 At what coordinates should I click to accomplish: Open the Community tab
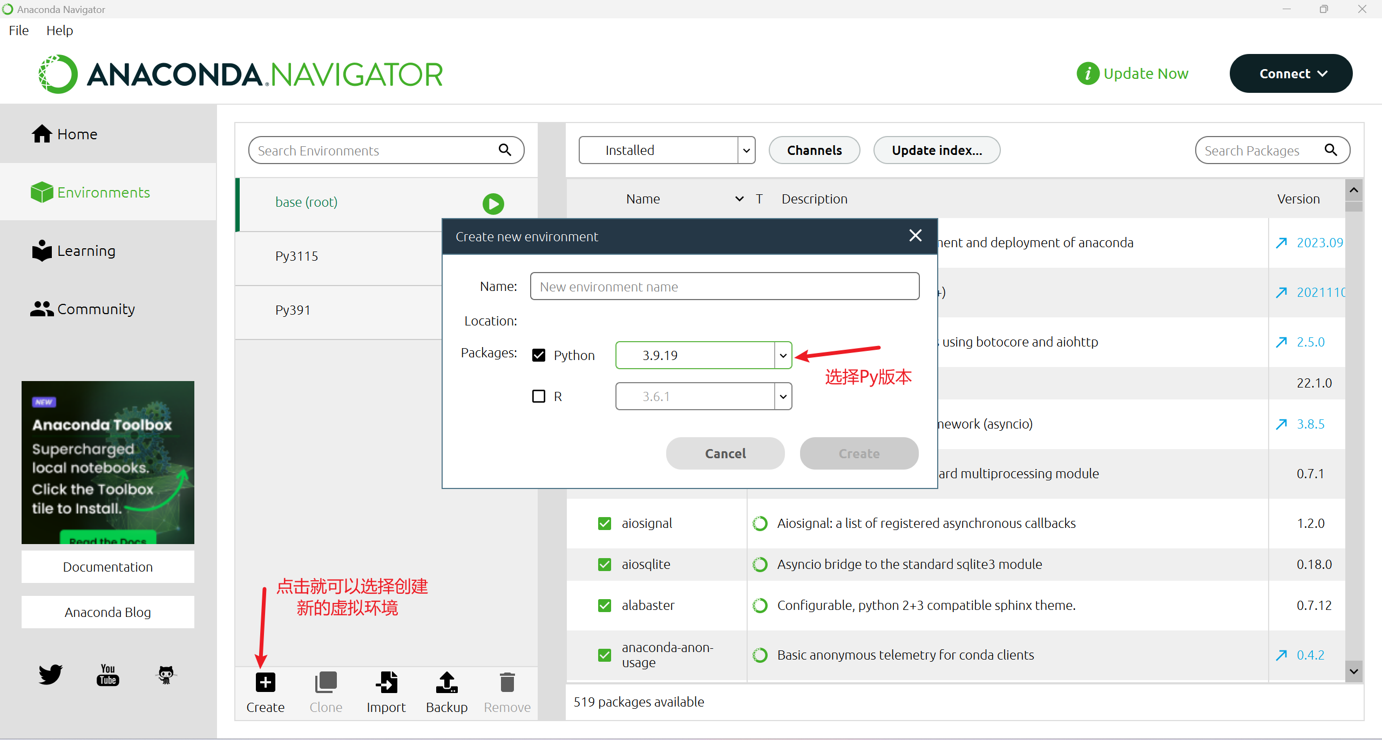[108, 309]
